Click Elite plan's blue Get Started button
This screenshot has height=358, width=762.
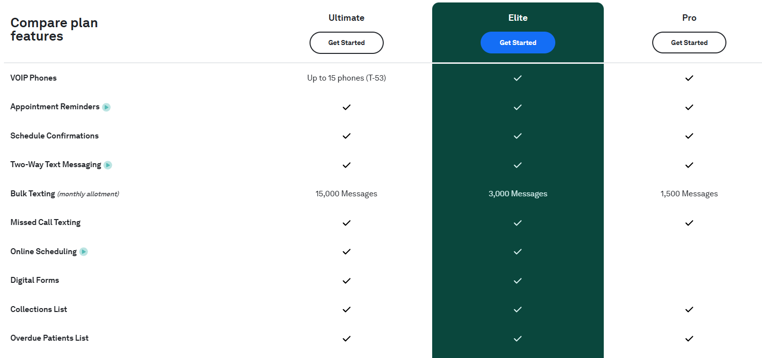pyautogui.click(x=518, y=43)
